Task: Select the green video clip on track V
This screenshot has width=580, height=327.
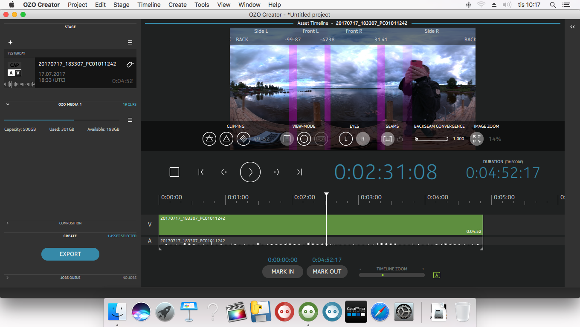Action: point(321,225)
